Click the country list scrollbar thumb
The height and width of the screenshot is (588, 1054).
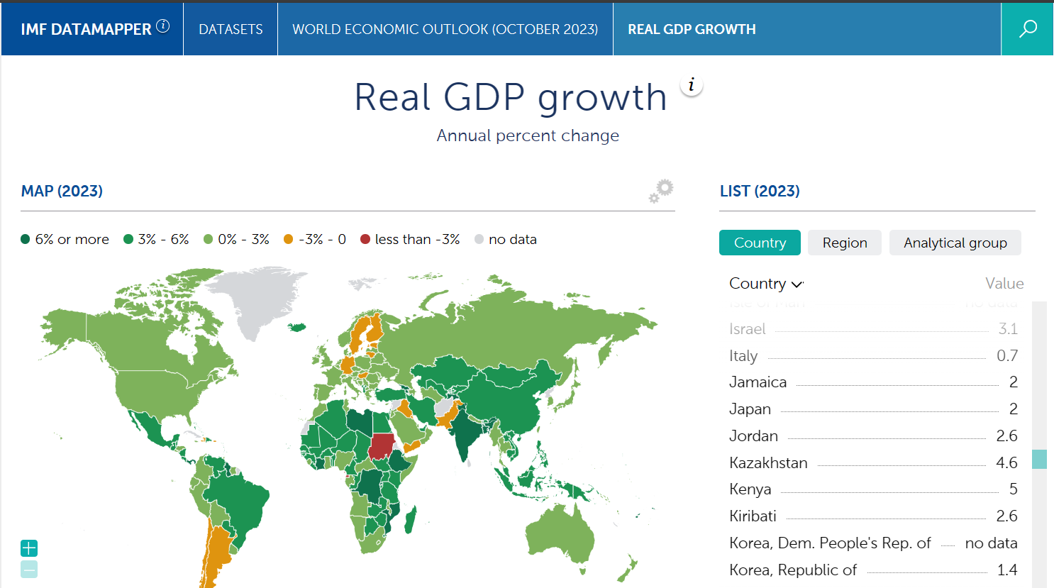tap(1039, 459)
